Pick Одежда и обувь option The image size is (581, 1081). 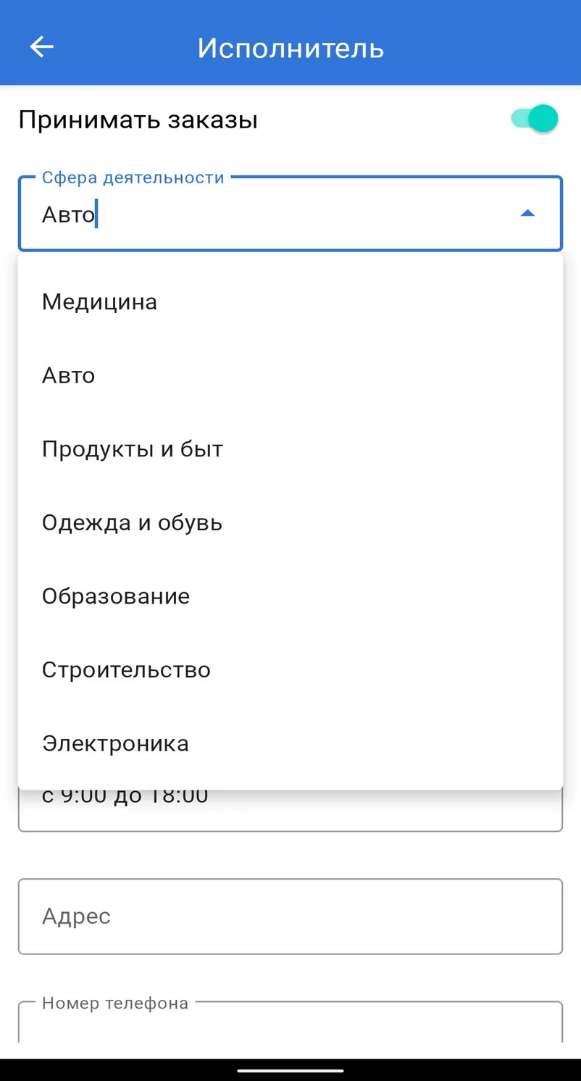tap(290, 523)
